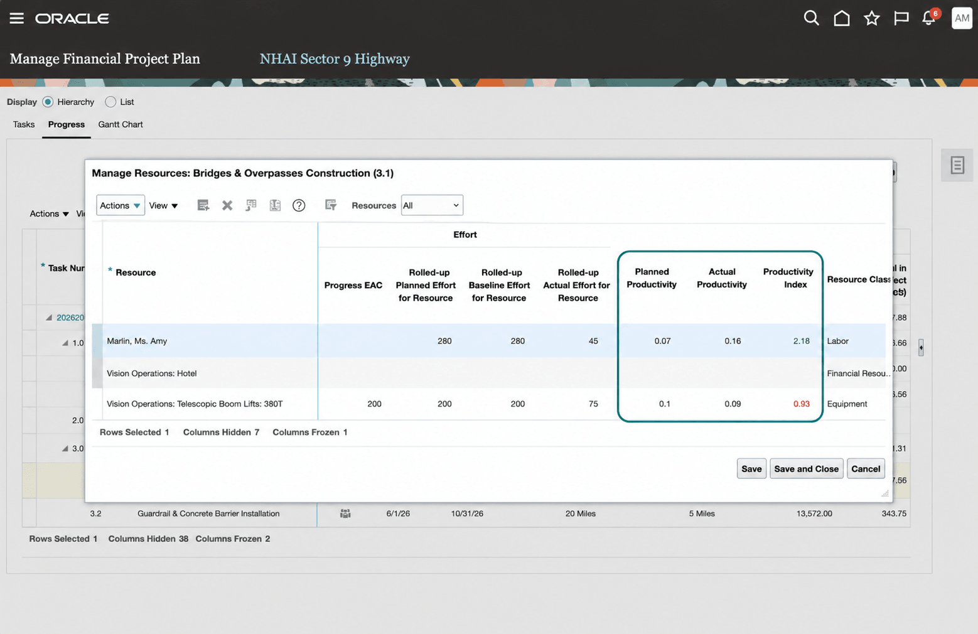Click Rolled-up Actual Effort for Resource header
Viewport: 978px width, 634px height.
click(x=576, y=285)
